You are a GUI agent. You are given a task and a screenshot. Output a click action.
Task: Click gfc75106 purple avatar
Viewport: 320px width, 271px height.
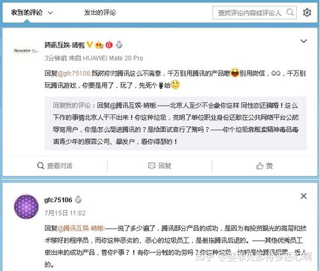[26, 207]
